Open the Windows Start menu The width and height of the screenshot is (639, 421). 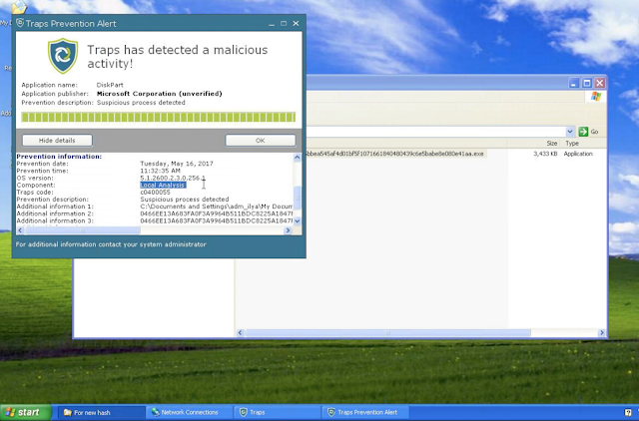tap(26, 412)
